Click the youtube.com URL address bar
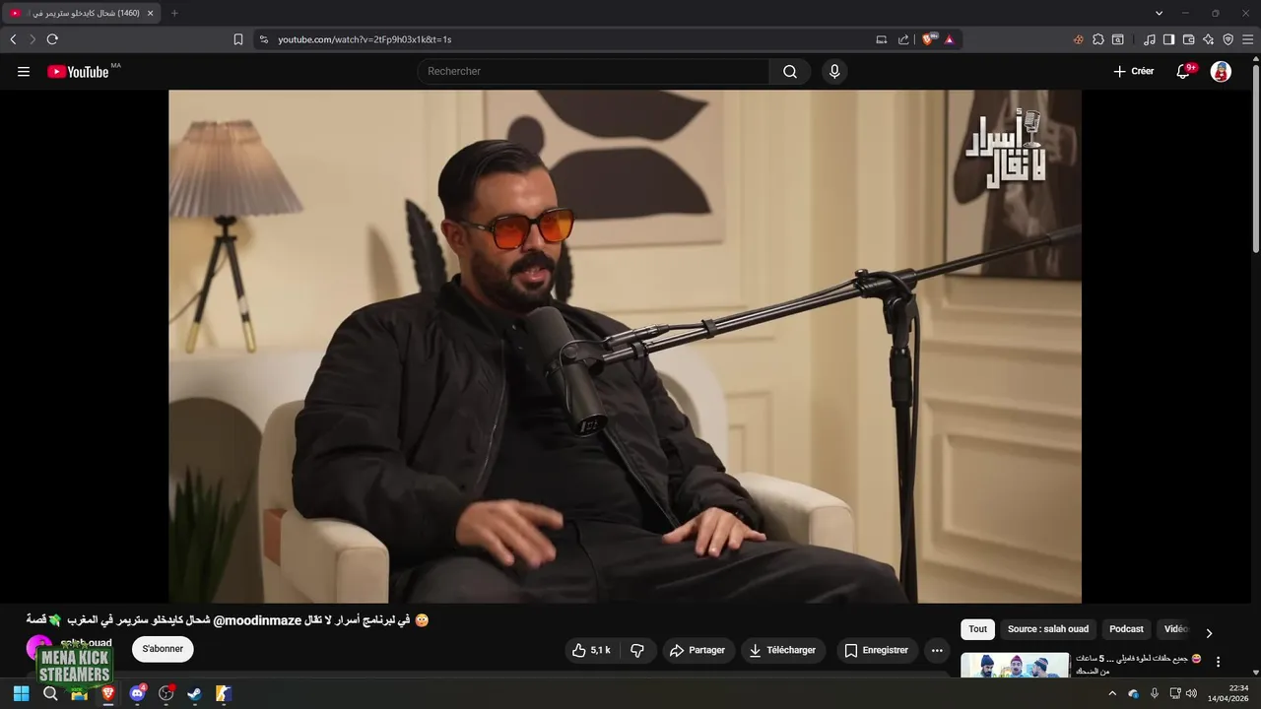This screenshot has width=1261, height=709. pos(566,39)
